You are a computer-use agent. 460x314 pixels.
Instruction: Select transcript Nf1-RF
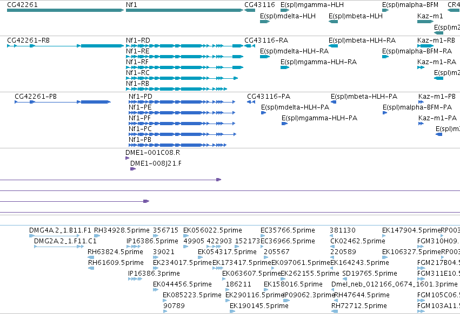pyautogui.click(x=184, y=67)
